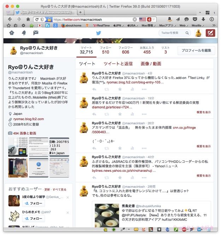221x235 pixels.
Task: Show more bookmarks with the double chevron
Action: pos(214,25)
